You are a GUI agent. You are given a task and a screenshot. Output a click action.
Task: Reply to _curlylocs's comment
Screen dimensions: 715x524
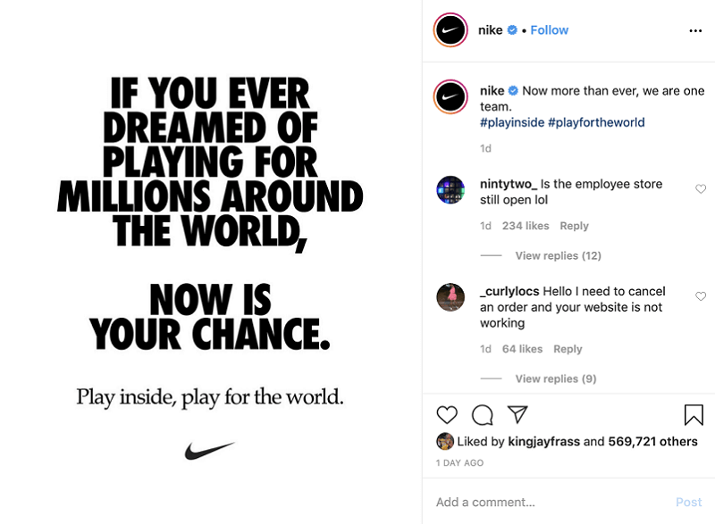click(568, 349)
